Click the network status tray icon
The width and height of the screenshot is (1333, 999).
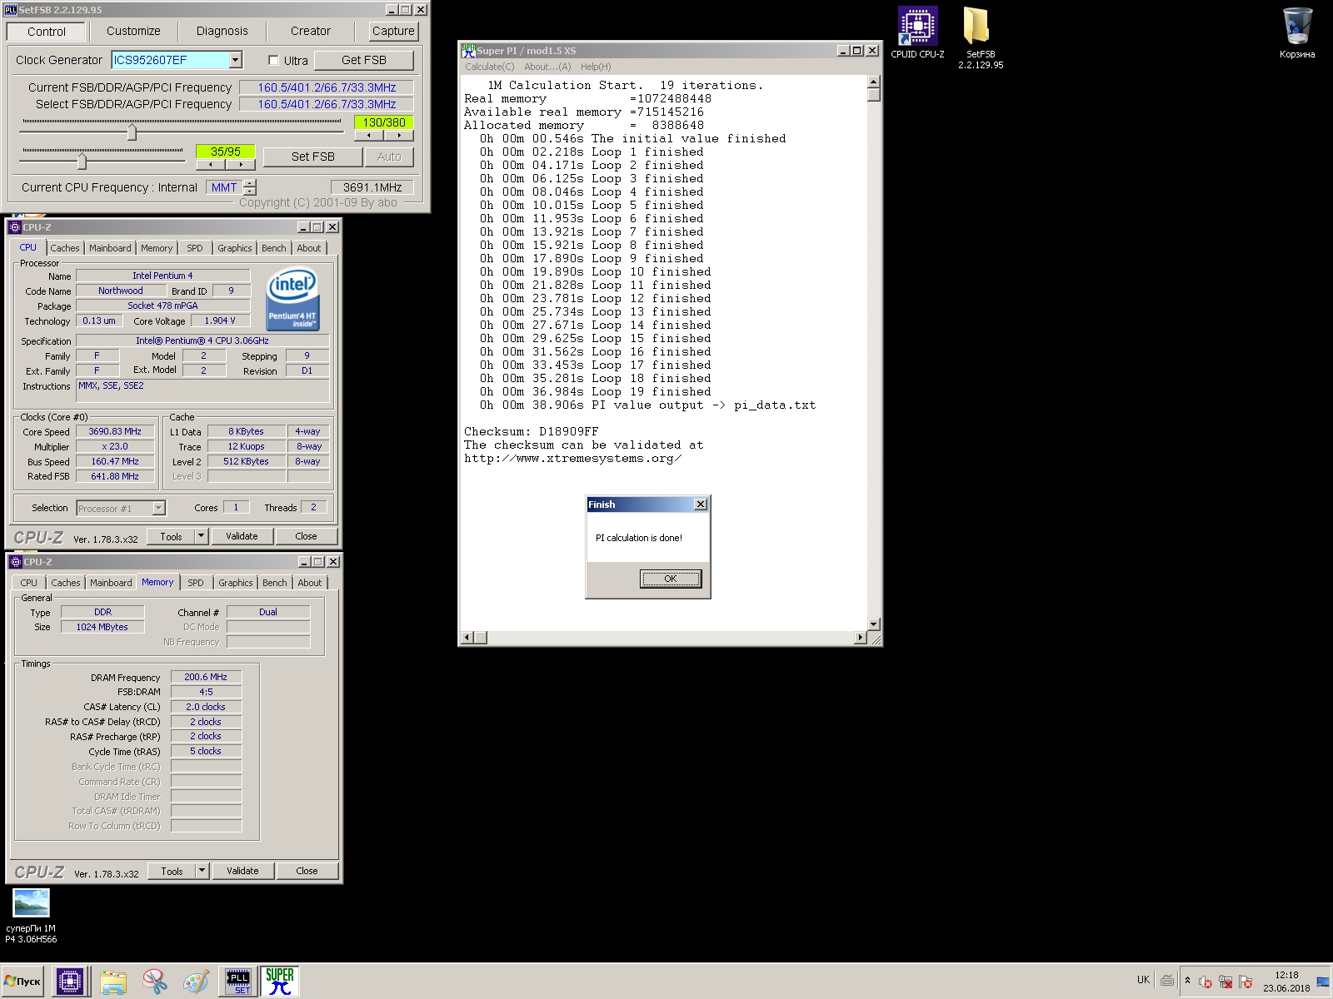[x=1226, y=982]
